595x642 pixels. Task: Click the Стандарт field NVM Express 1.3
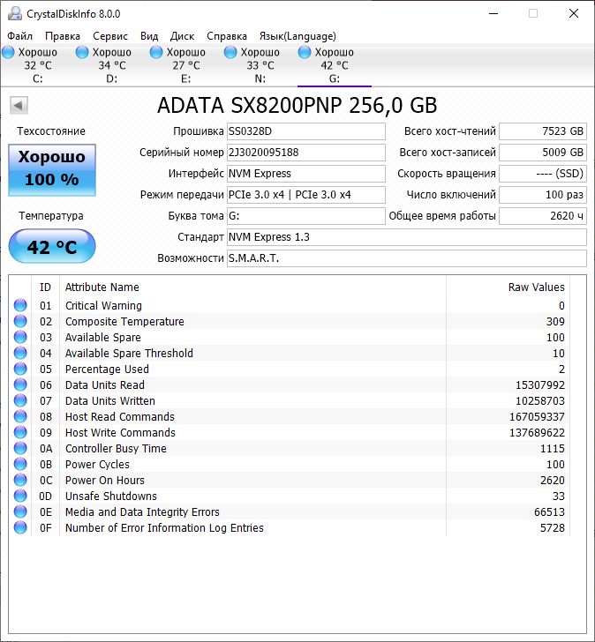click(407, 237)
